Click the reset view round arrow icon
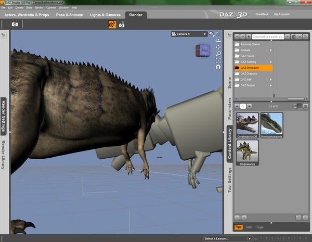 [218, 67]
